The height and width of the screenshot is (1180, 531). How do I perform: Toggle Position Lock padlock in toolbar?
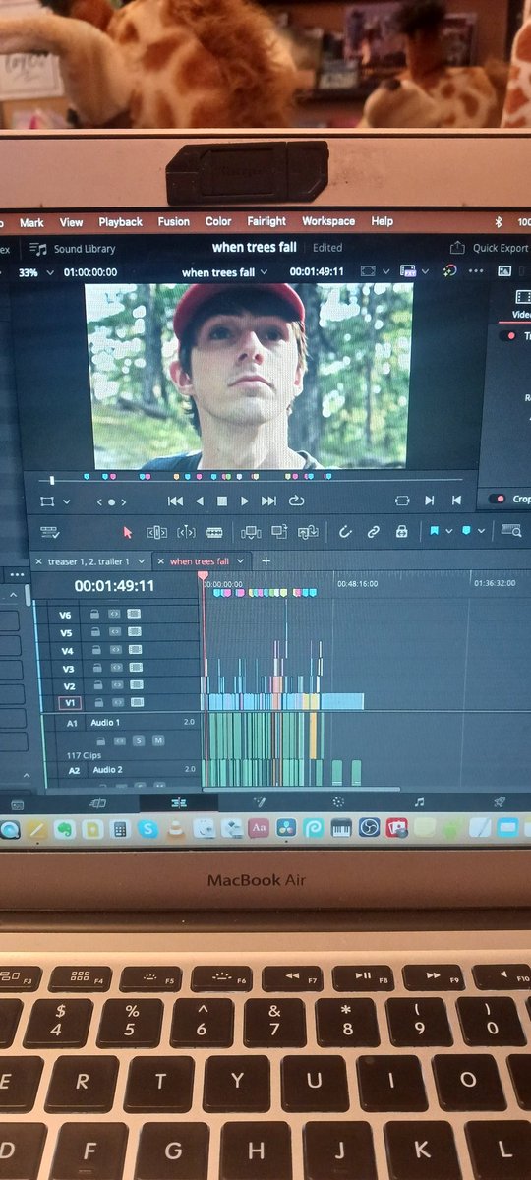(401, 531)
